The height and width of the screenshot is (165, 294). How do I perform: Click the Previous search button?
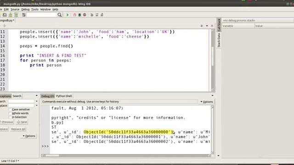click(x=7, y=122)
